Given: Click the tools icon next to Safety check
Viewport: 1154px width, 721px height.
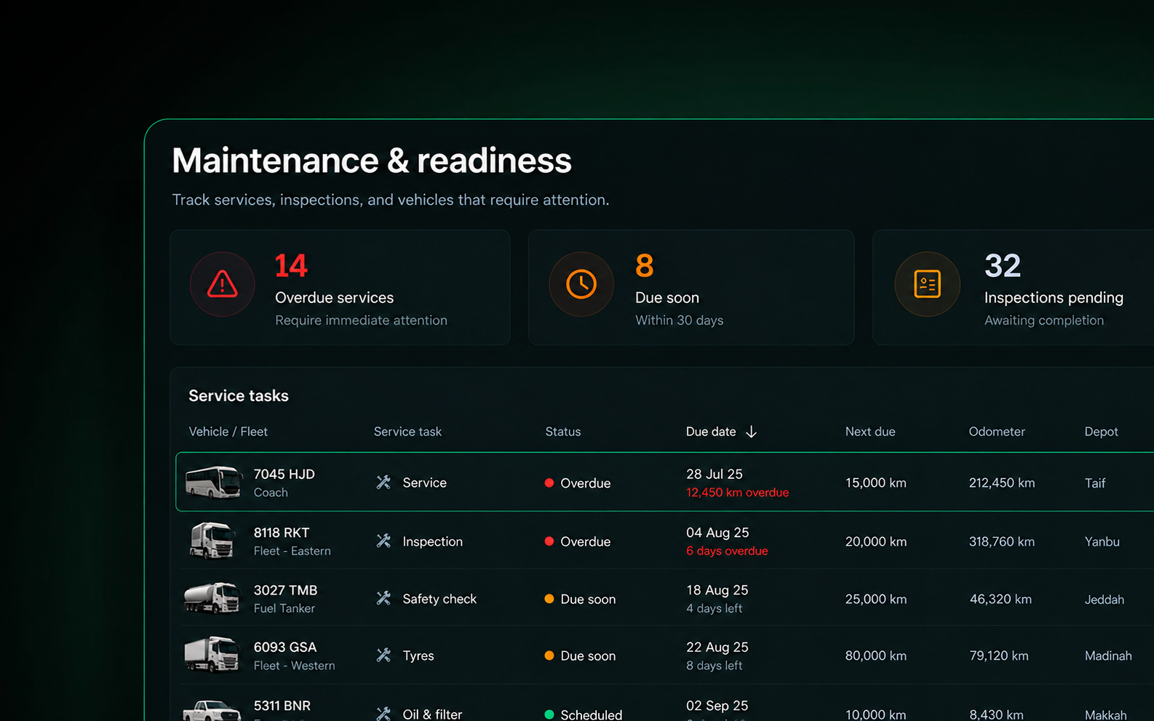Looking at the screenshot, I should (x=383, y=598).
